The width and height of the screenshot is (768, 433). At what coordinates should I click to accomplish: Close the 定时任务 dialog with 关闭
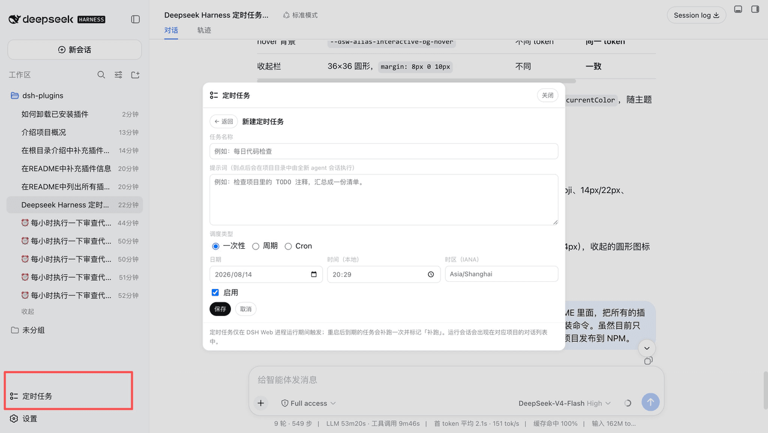coord(547,95)
